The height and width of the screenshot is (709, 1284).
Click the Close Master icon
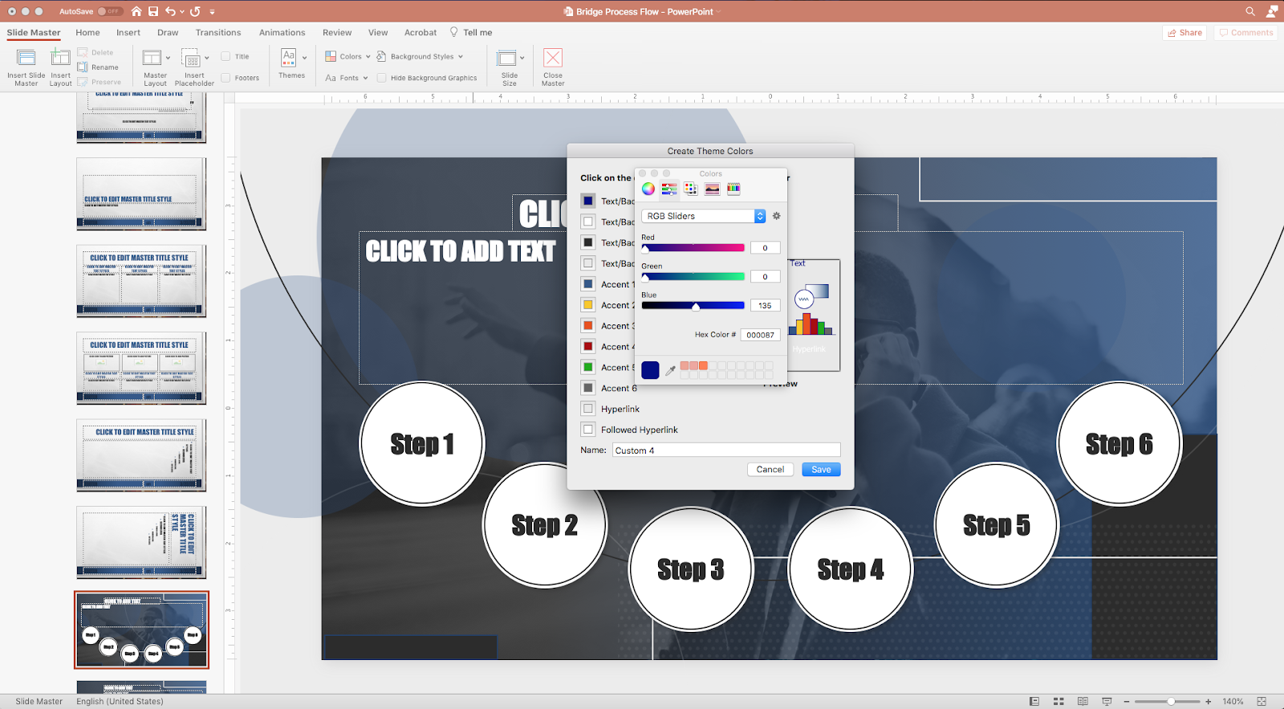[x=553, y=58]
